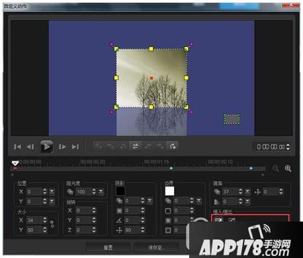Toggle the ease out button

click(232, 220)
